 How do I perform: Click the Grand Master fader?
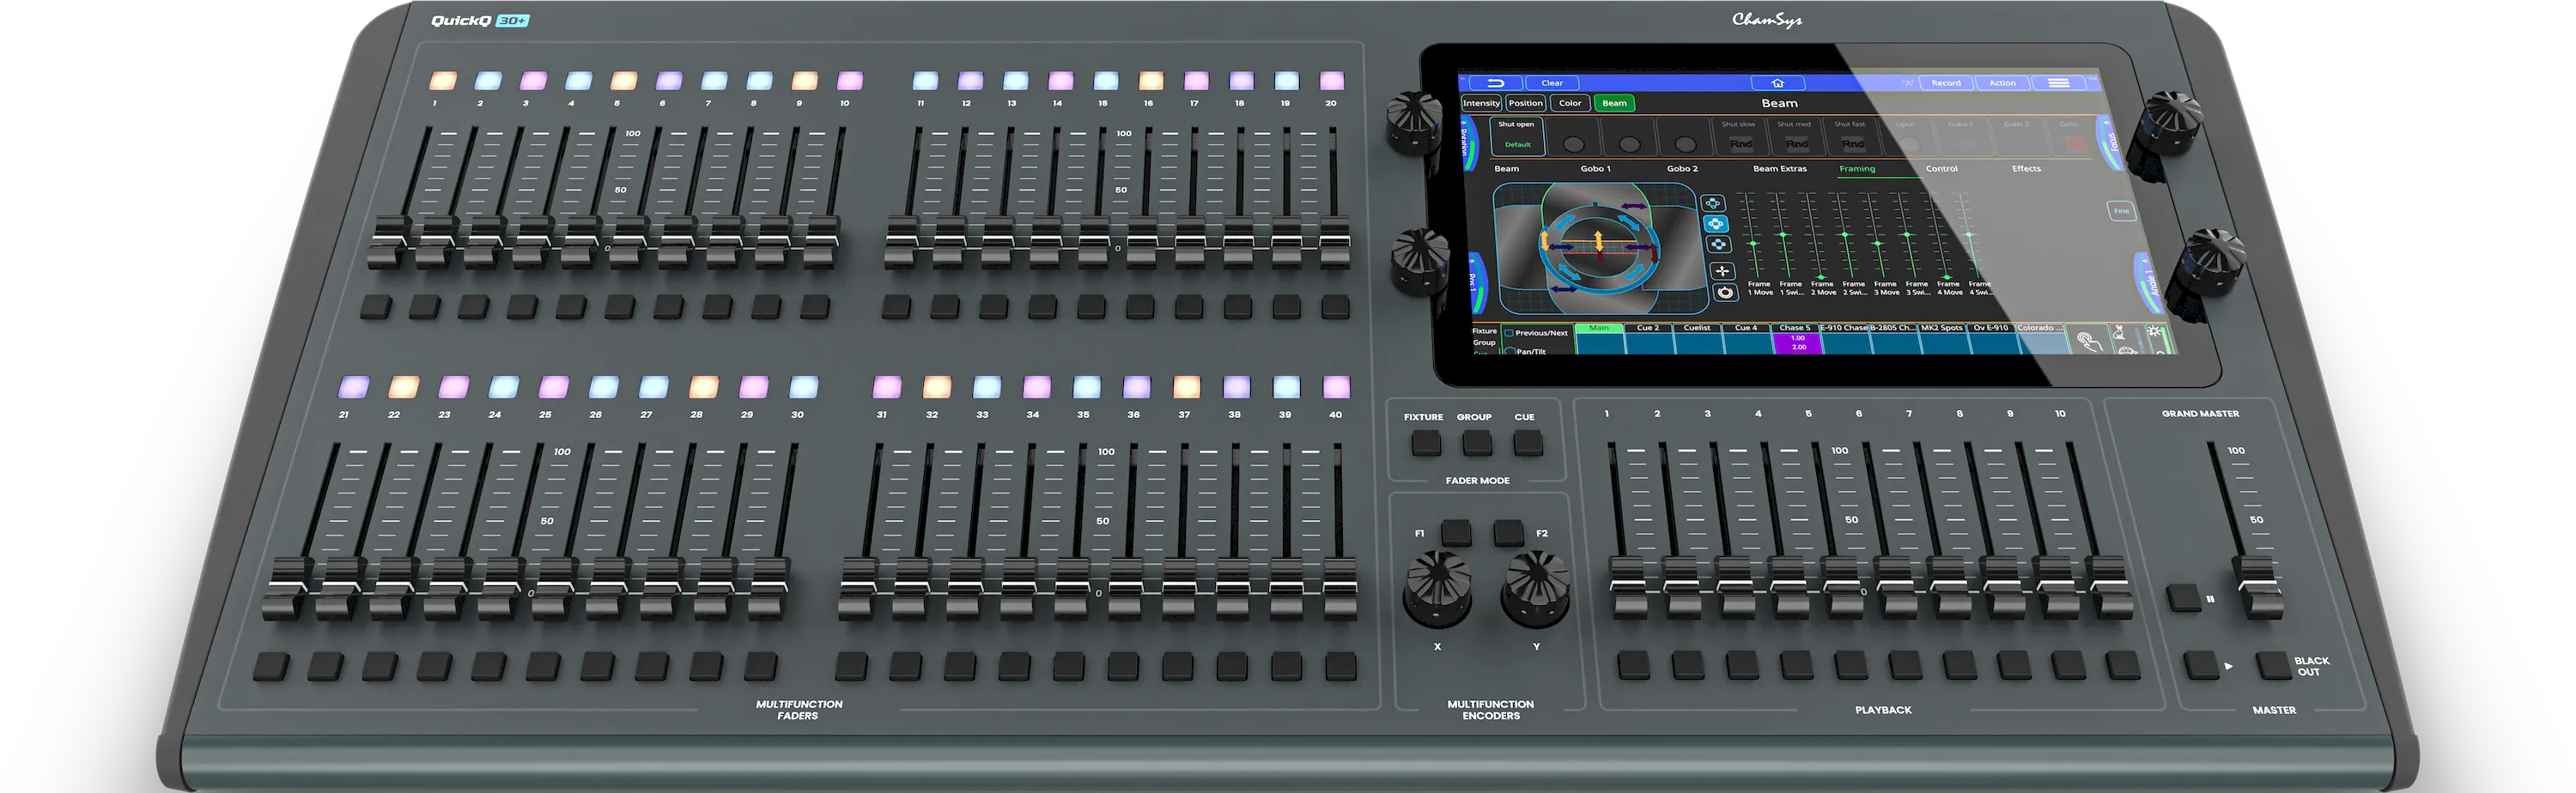(2258, 588)
